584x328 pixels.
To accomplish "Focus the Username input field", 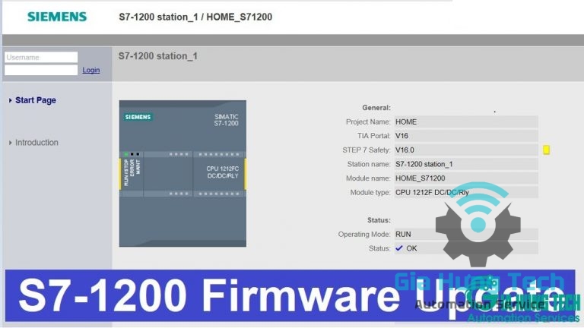I will click(x=41, y=57).
